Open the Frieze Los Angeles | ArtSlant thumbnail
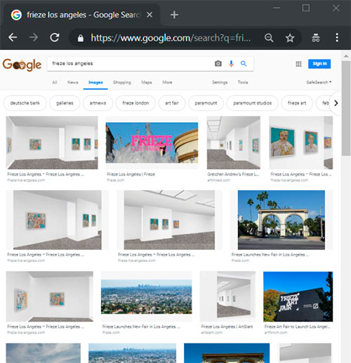The height and width of the screenshot is (363, 351). click(227, 296)
